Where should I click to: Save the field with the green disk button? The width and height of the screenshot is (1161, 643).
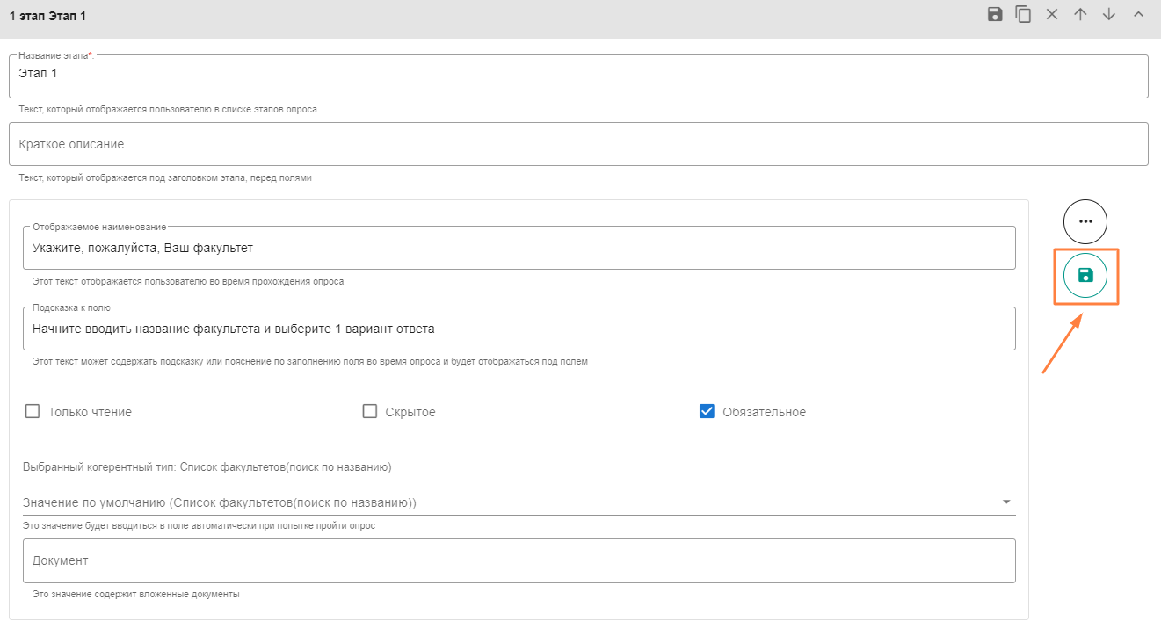(x=1085, y=275)
